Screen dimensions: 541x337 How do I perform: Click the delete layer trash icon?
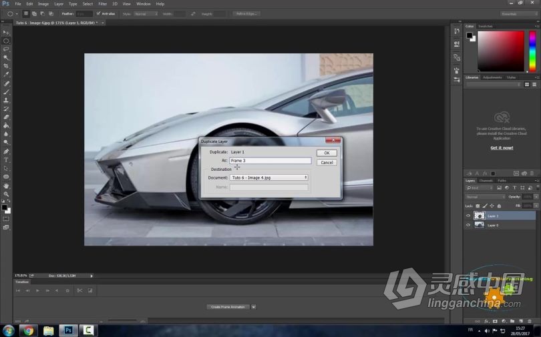point(530,321)
